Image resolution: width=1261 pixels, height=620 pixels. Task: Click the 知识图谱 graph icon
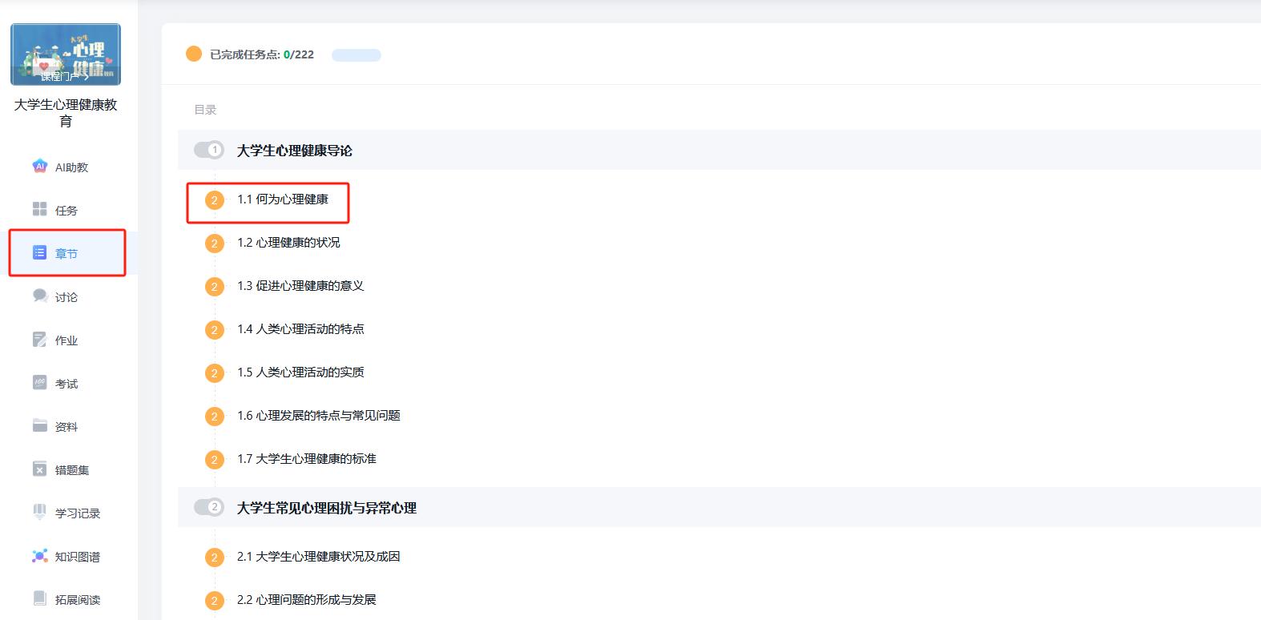point(40,556)
